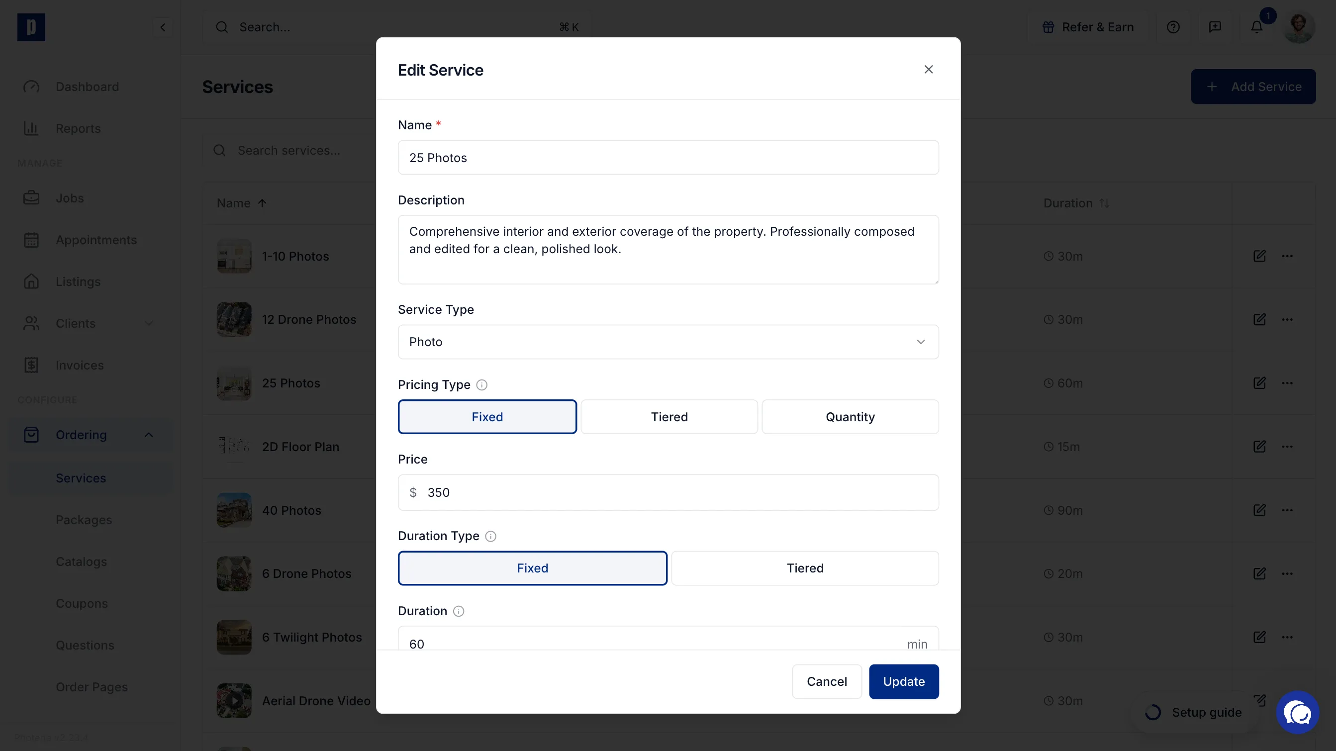Edit the 2D Floor Plan row icon

[x=1260, y=447]
